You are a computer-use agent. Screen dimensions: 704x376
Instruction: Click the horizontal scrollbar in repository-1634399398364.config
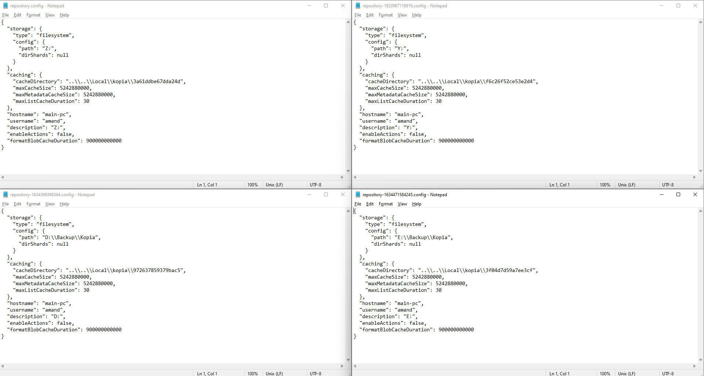(173, 366)
